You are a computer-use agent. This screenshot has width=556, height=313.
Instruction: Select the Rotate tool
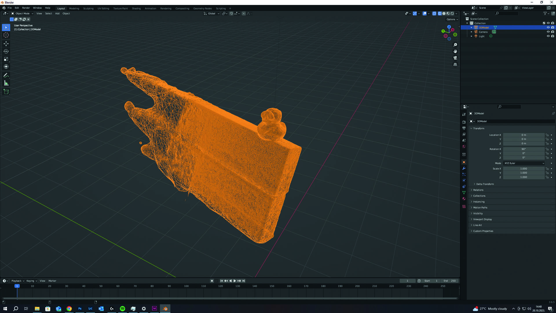pos(6,51)
